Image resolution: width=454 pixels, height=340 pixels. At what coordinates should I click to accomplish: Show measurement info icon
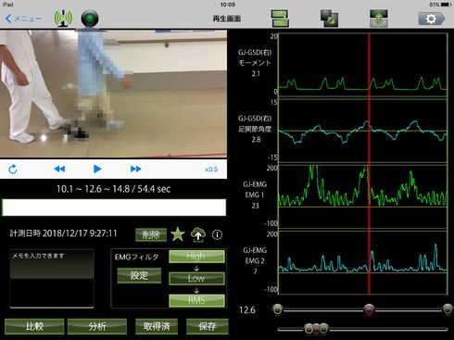click(217, 235)
